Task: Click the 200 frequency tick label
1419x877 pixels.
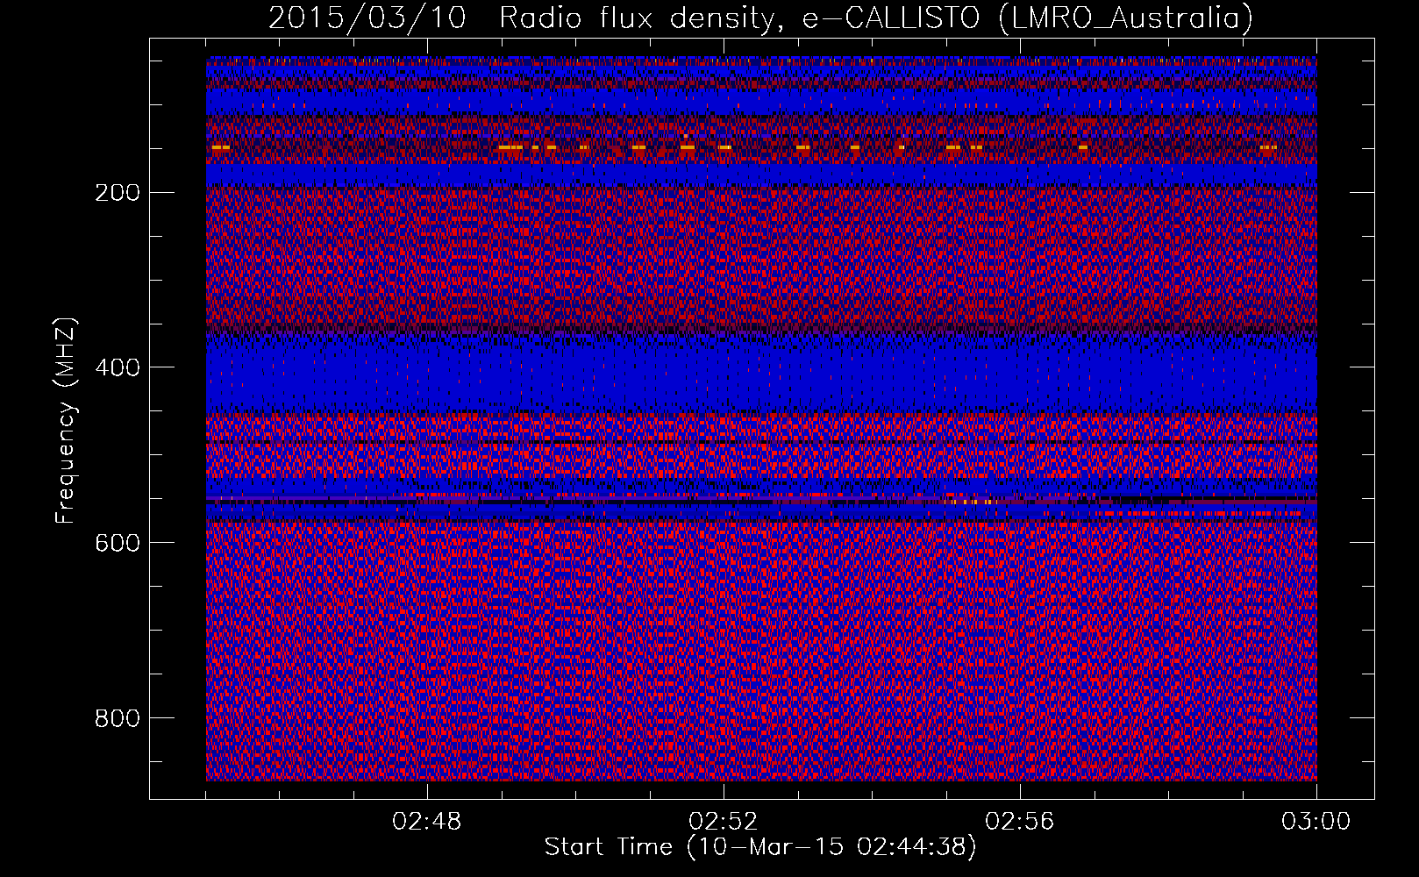Action: (x=118, y=193)
